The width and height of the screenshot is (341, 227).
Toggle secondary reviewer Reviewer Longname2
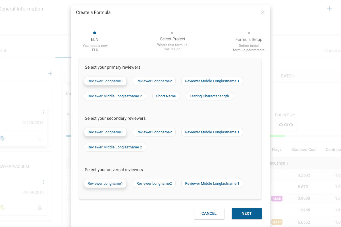point(154,132)
